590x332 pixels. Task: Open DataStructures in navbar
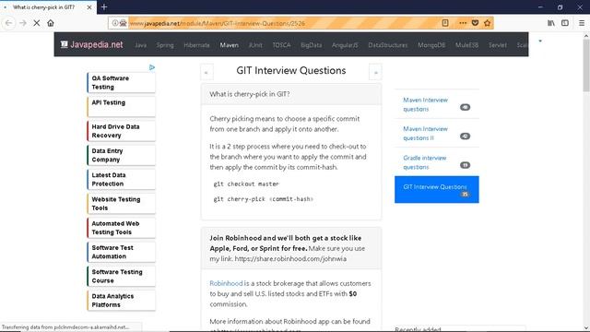click(388, 45)
